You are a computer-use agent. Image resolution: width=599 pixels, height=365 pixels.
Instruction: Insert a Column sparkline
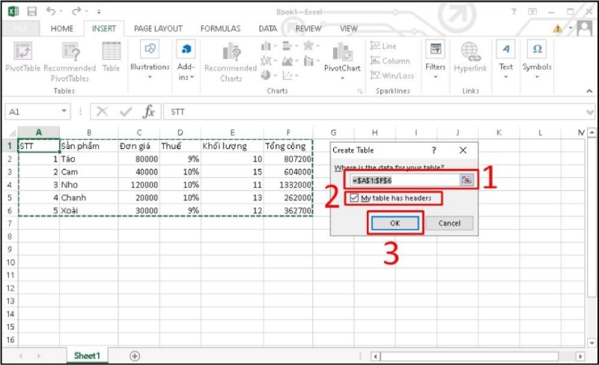point(390,61)
